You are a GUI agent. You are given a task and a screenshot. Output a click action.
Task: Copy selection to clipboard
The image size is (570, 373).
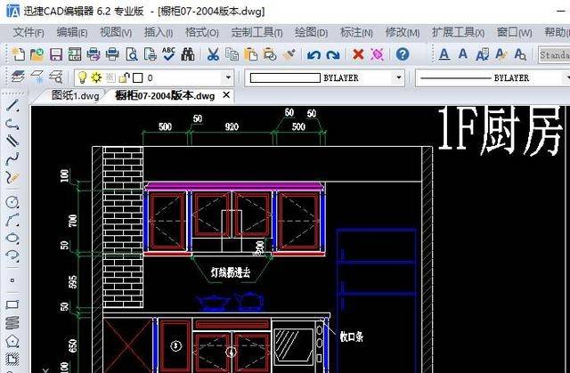(x=232, y=54)
